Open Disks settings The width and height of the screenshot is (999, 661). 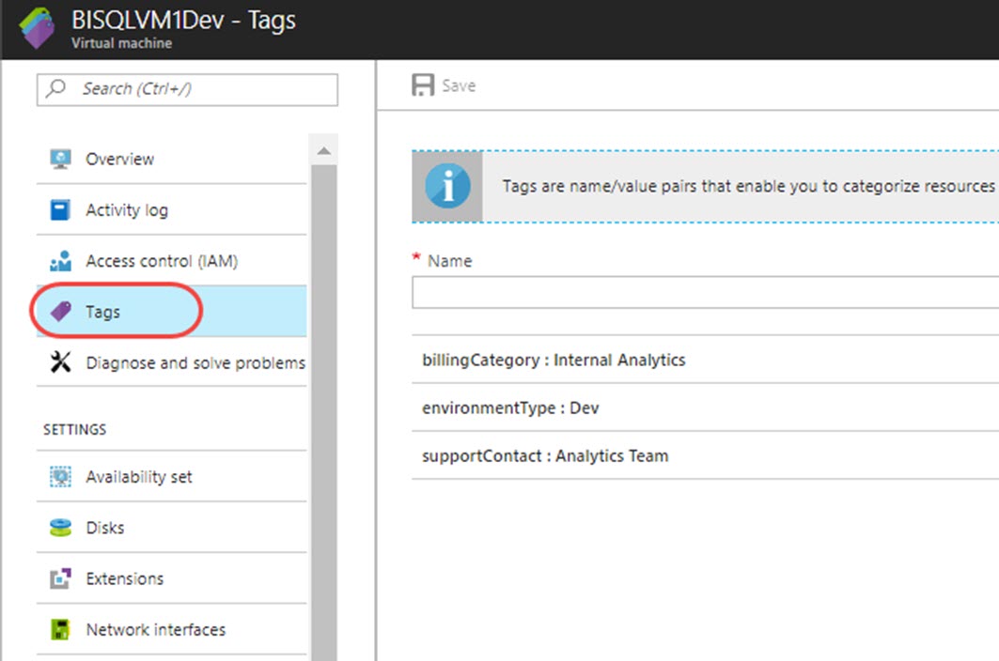click(x=171, y=528)
